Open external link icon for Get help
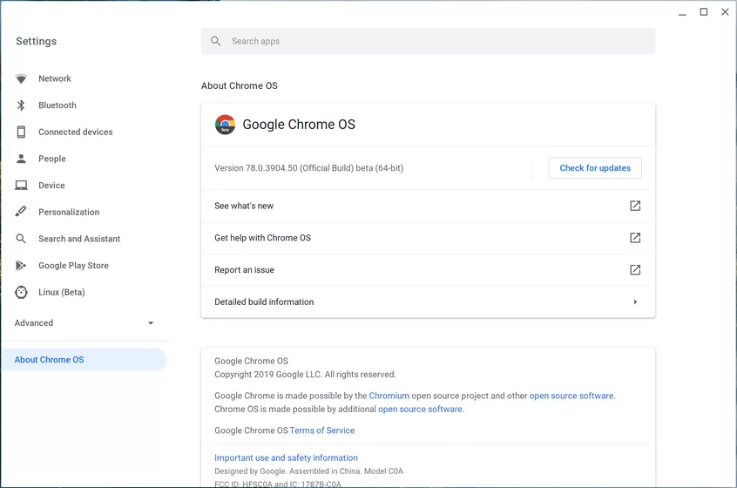This screenshot has width=737, height=488. (635, 238)
